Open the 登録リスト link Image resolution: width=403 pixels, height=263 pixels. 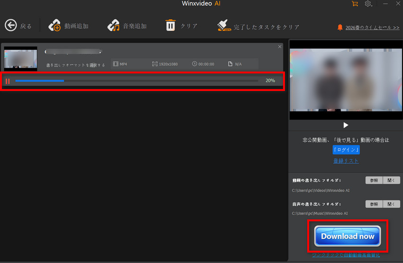[346, 161]
